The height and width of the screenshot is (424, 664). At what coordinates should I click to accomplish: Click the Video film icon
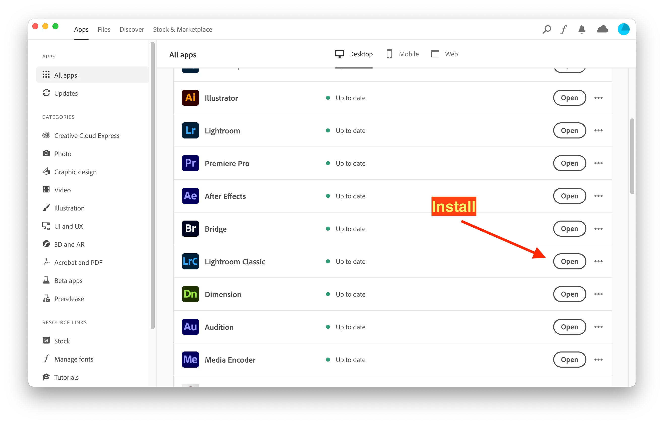click(46, 189)
